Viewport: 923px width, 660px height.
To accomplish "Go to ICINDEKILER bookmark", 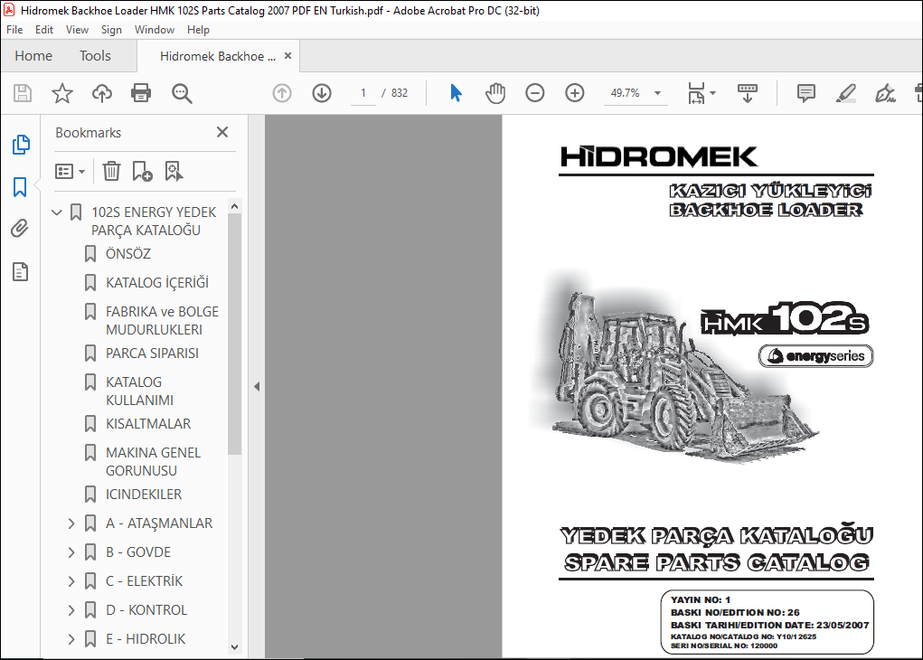I will [144, 495].
